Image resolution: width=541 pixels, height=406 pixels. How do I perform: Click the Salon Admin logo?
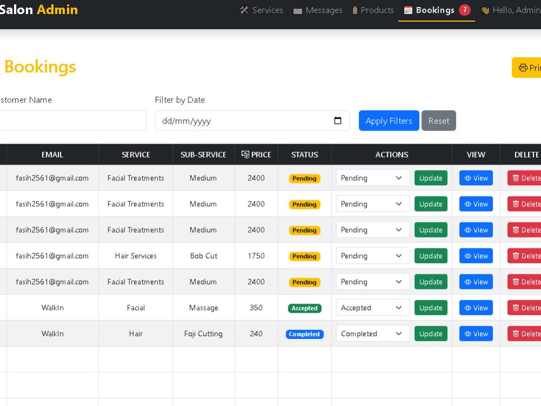(38, 10)
